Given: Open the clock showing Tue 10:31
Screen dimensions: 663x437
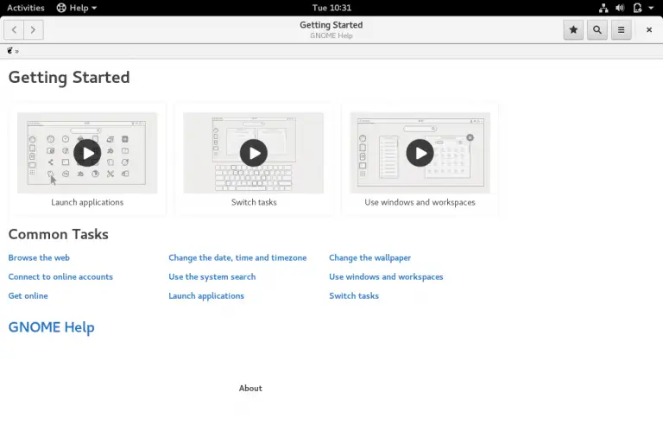Looking at the screenshot, I should click(331, 8).
